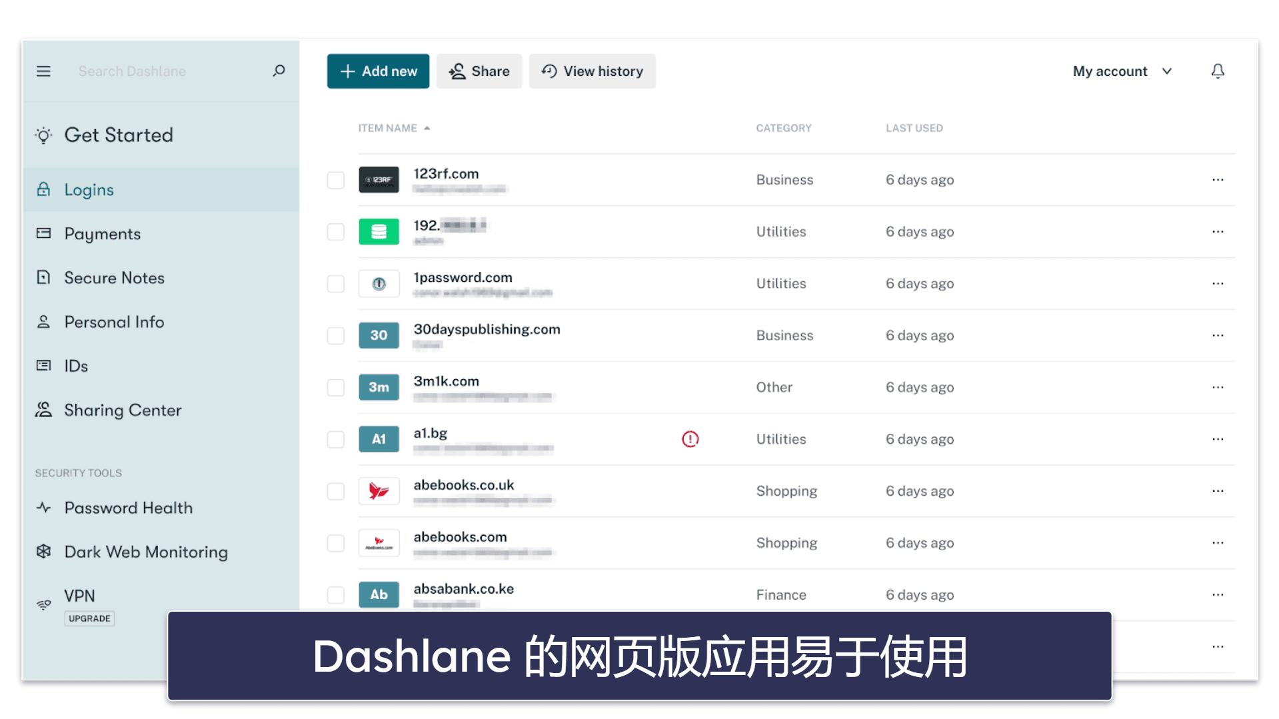1279x719 pixels.
Task: Click Add new button
Action: (378, 71)
